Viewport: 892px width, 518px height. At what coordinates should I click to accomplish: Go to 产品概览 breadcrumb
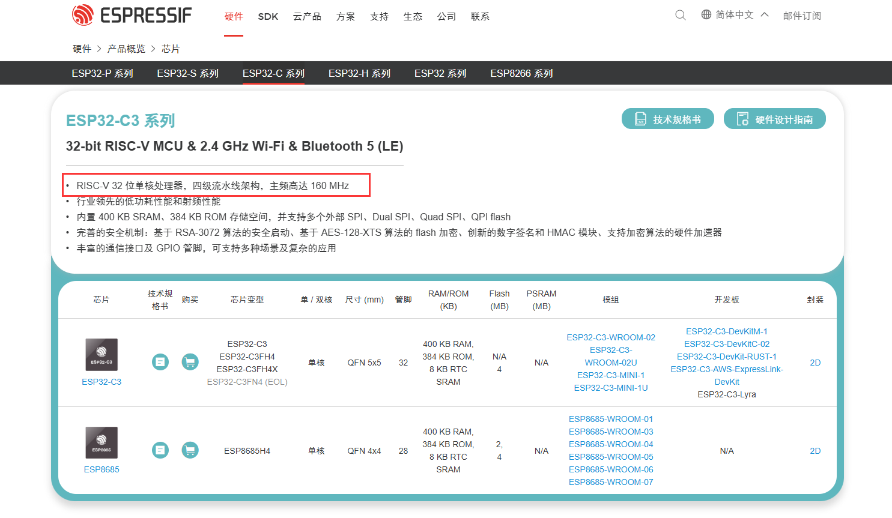[x=126, y=49]
